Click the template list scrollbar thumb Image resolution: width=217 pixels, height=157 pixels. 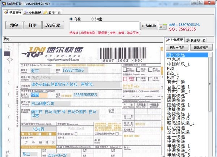coord(210,84)
